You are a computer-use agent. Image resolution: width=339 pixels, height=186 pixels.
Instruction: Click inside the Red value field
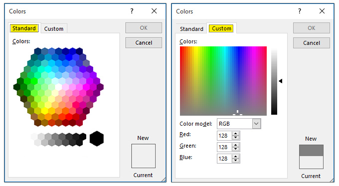pyautogui.click(x=224, y=136)
